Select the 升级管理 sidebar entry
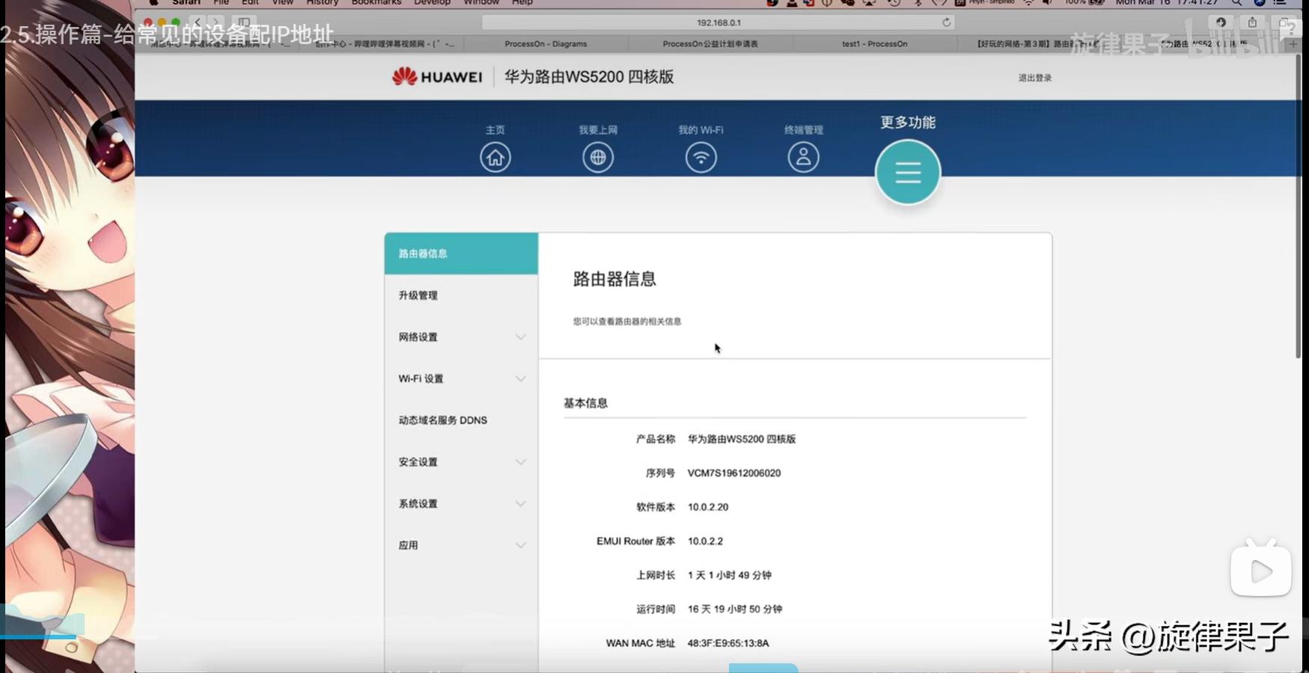 point(417,295)
